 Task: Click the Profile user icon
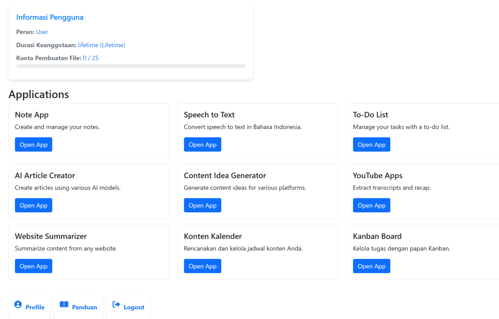coord(18,304)
